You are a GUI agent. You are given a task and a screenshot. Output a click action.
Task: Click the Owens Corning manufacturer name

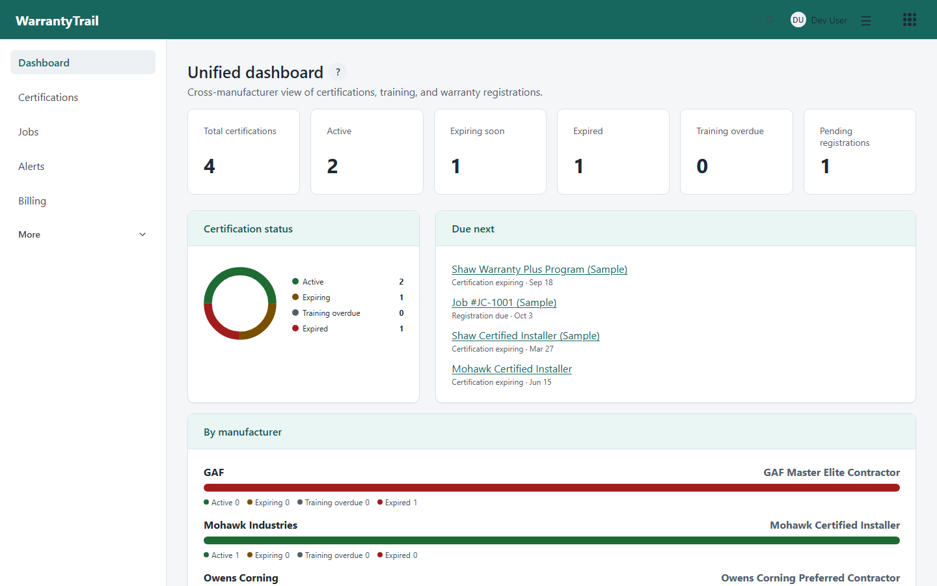[x=241, y=578]
